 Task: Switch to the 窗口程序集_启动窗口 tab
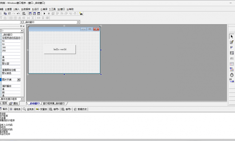click(54, 103)
